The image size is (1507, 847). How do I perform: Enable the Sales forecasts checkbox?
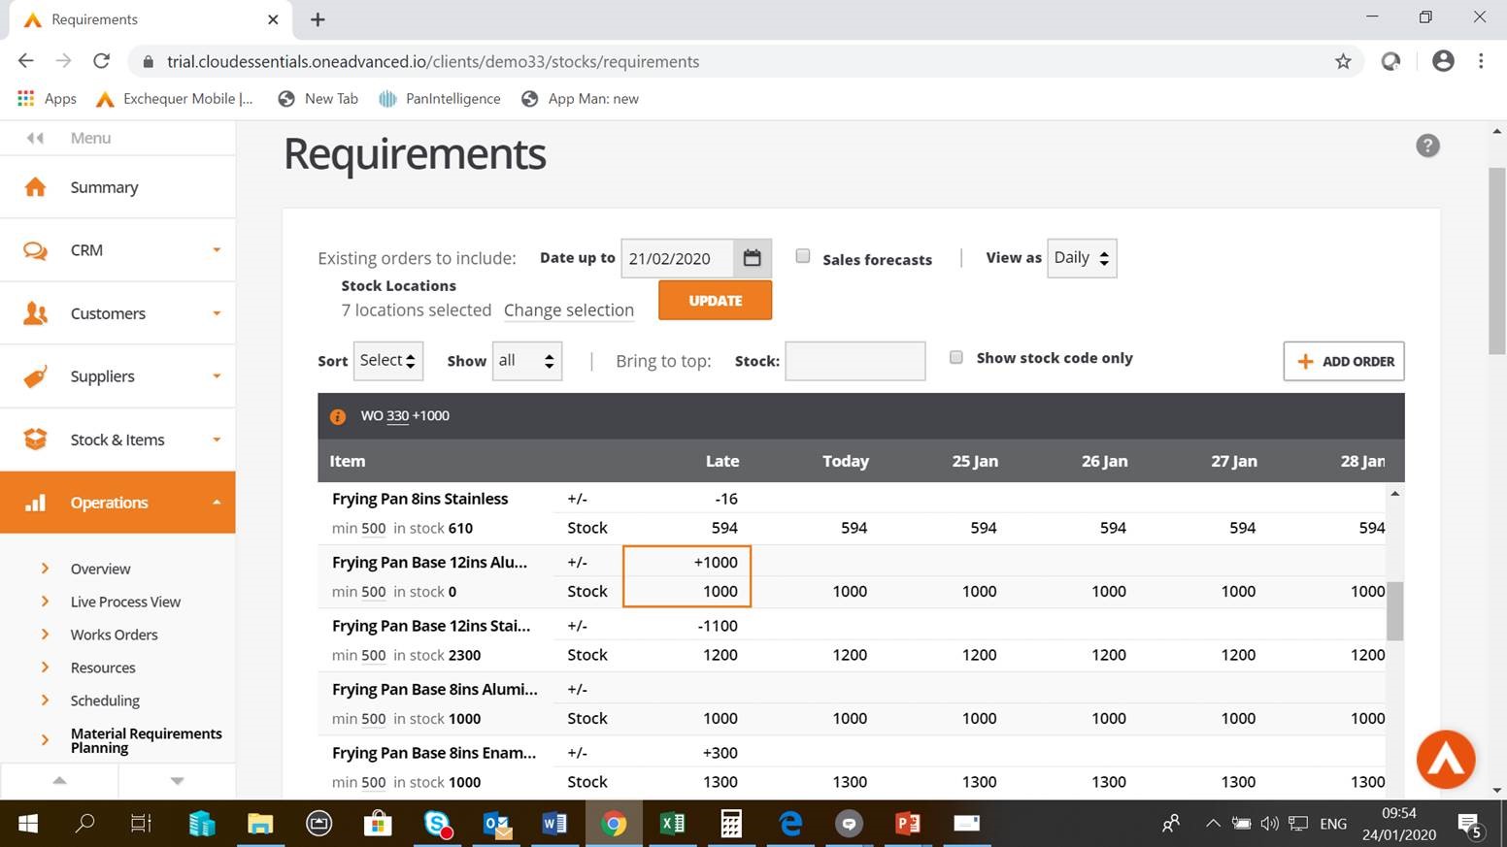[803, 256]
